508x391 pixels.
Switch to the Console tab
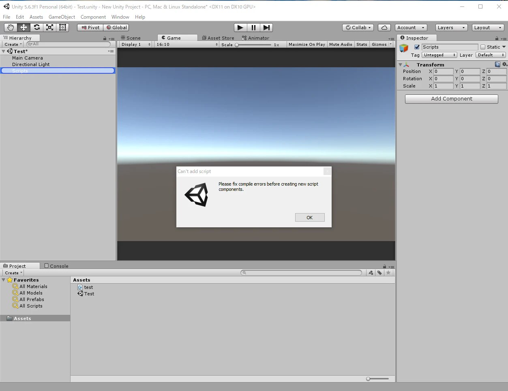click(x=56, y=266)
